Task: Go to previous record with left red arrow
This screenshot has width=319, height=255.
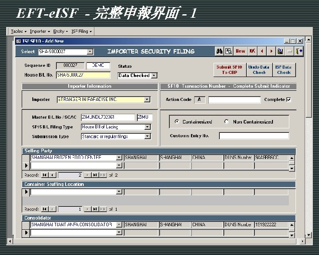Action: pyautogui.click(x=262, y=51)
